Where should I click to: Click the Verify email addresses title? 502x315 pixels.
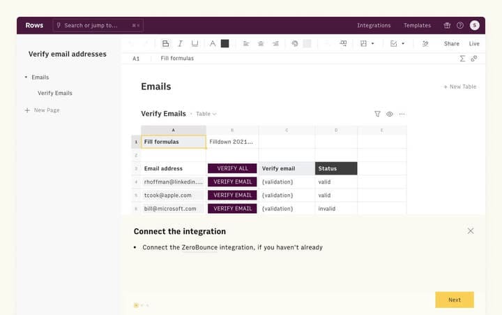[67, 54]
